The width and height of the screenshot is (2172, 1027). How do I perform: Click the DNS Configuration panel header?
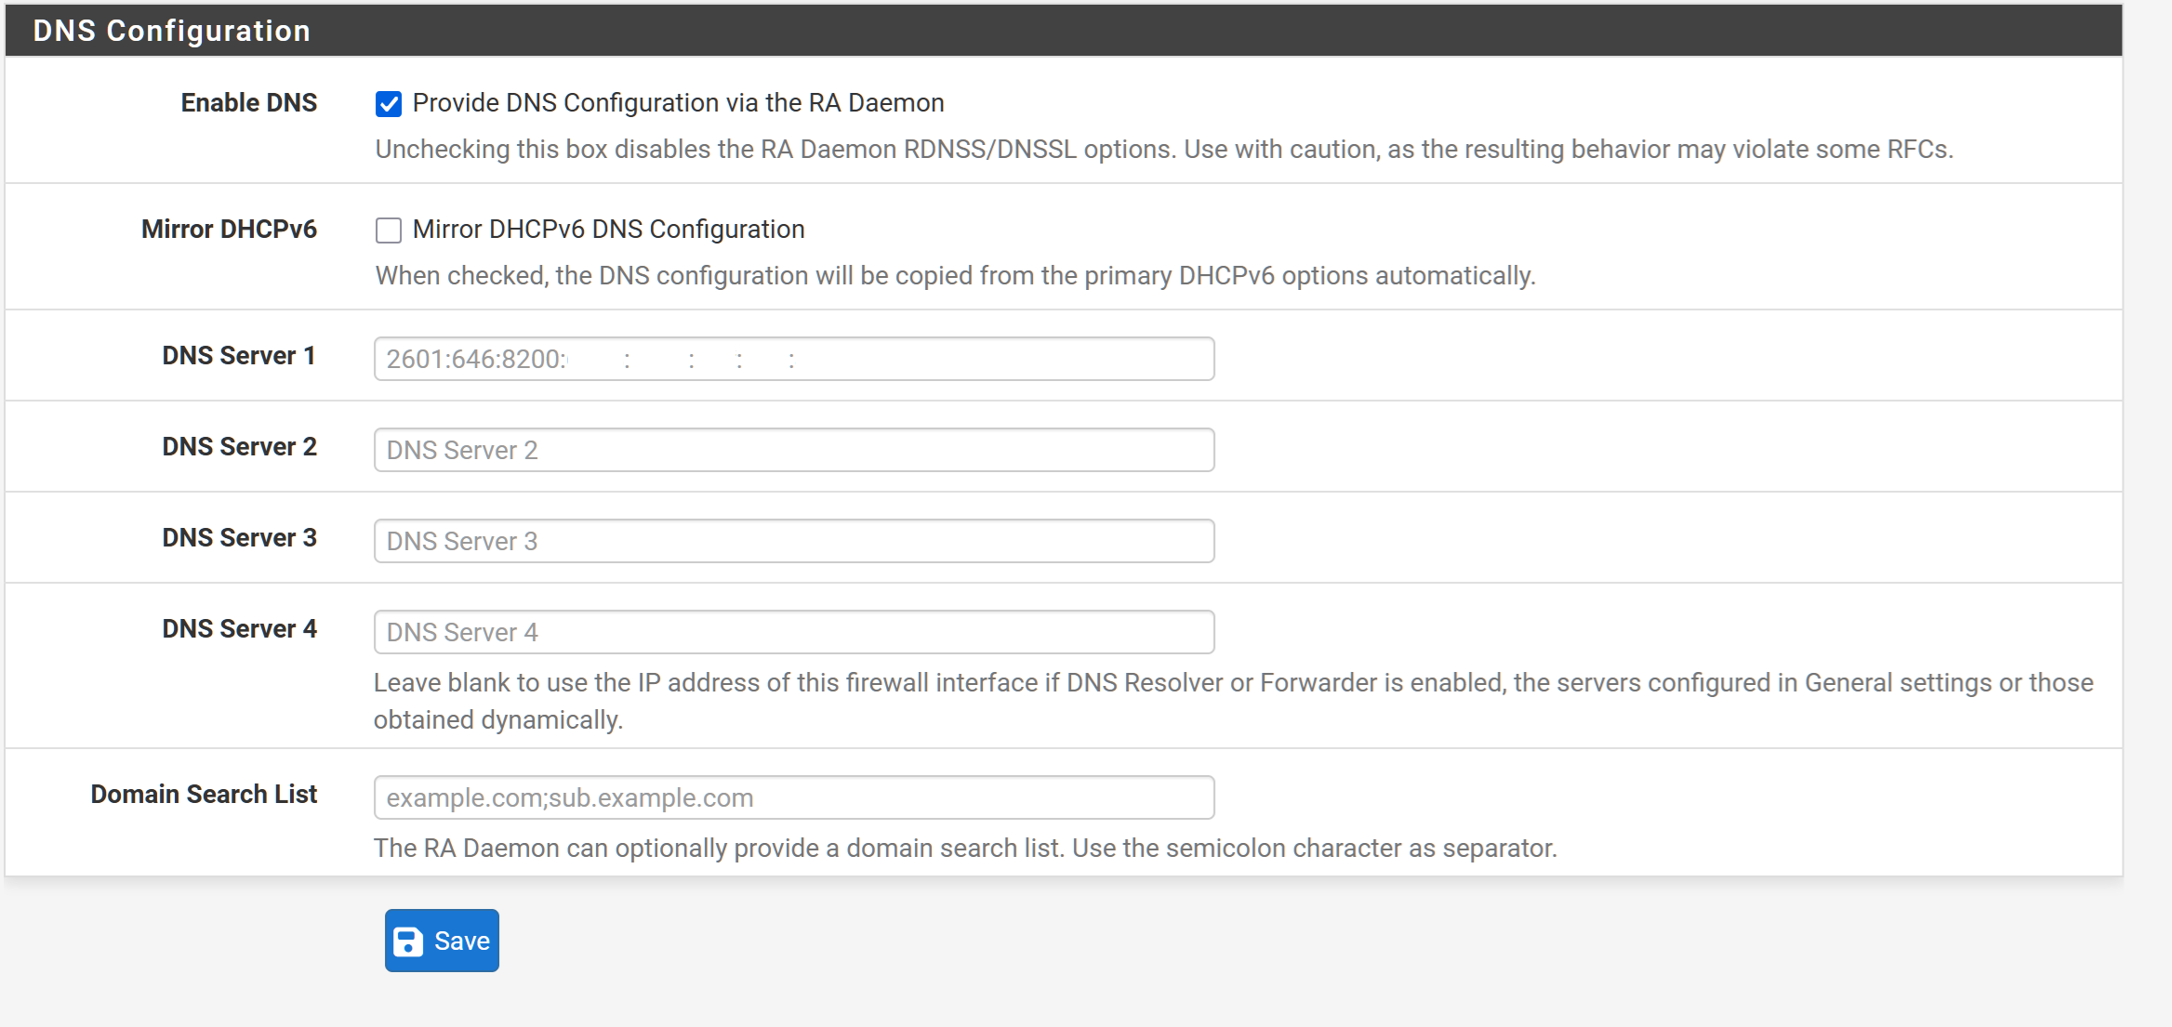click(171, 31)
